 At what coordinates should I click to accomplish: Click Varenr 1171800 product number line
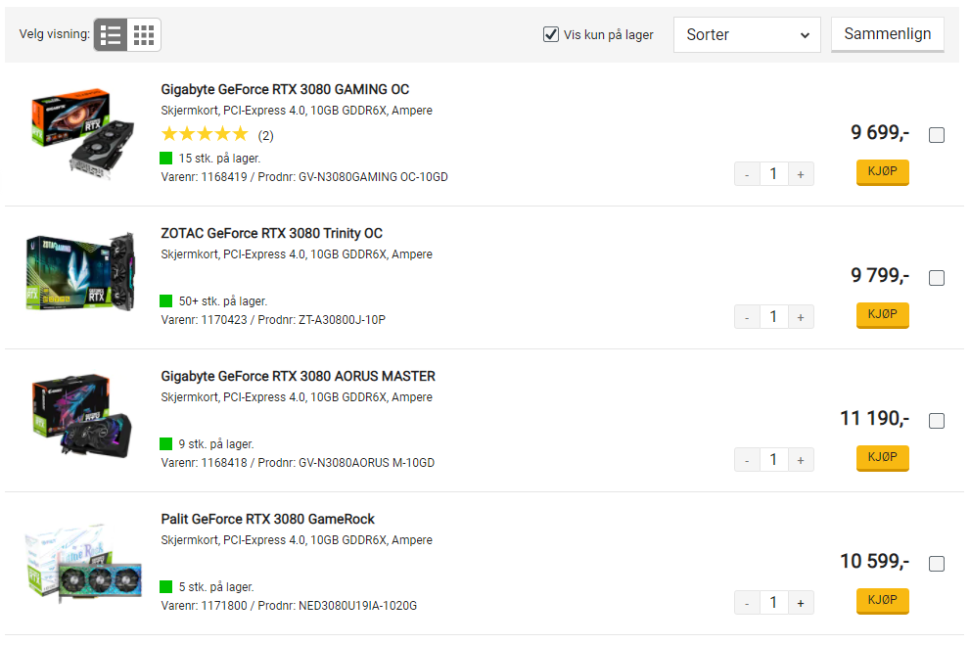[x=289, y=606]
